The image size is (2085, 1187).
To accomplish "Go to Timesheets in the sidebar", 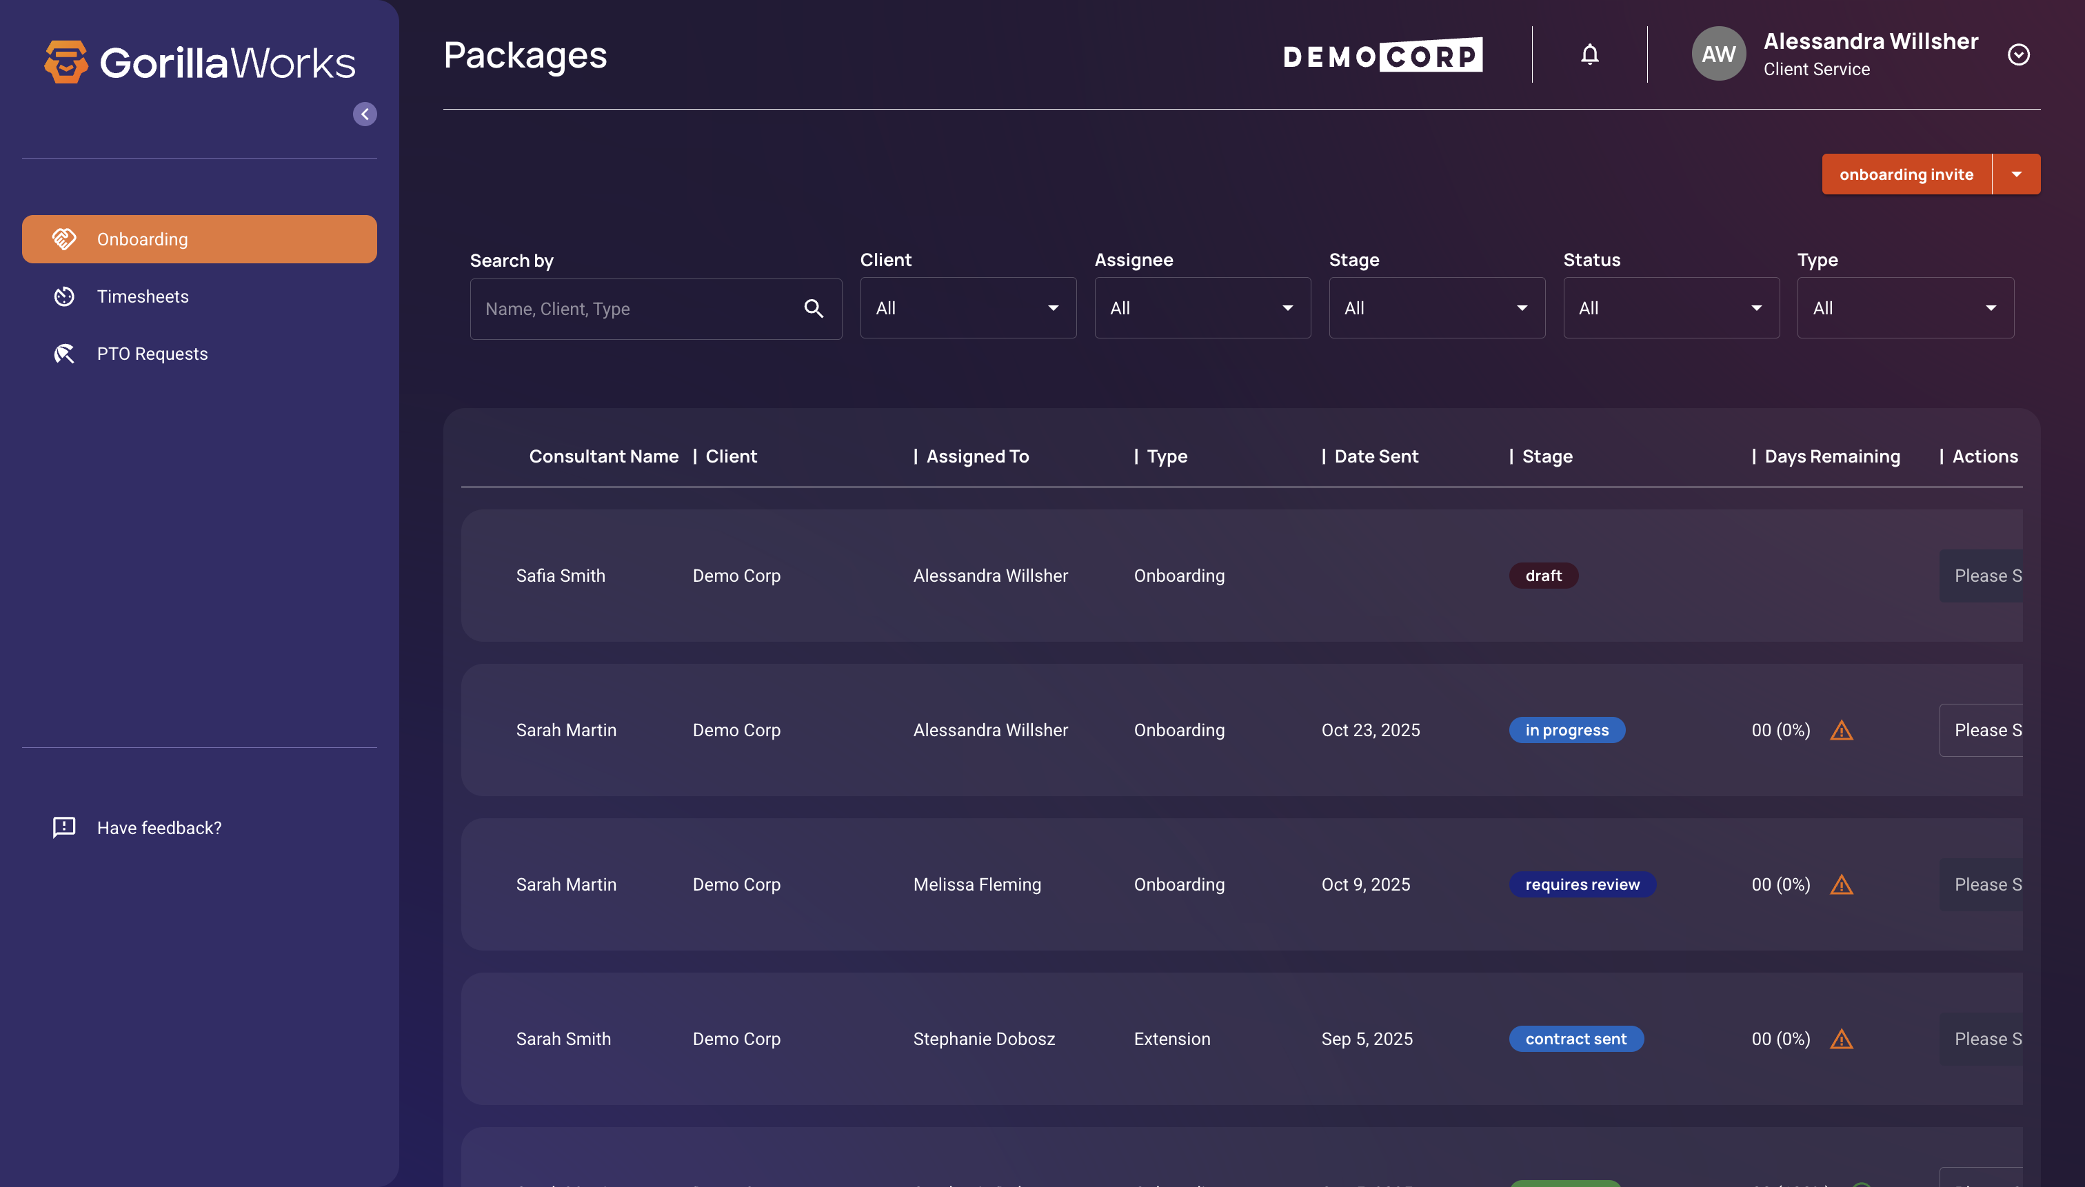I will (x=143, y=296).
